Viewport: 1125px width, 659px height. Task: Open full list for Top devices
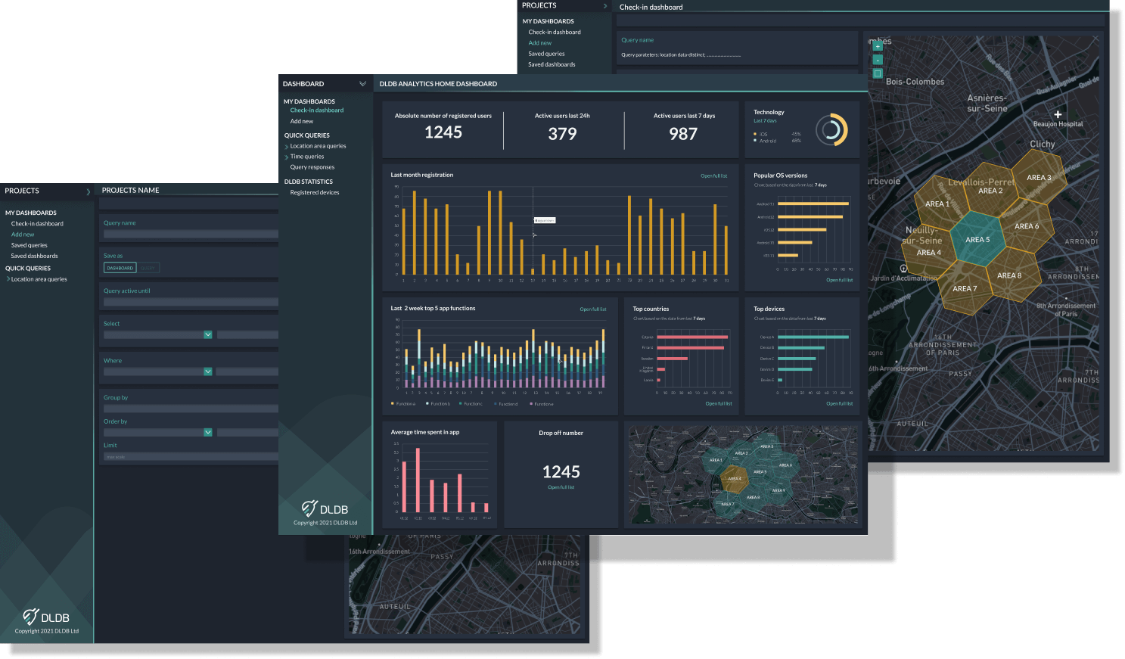(839, 403)
